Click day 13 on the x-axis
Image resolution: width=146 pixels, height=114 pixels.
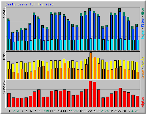pos(60,111)
